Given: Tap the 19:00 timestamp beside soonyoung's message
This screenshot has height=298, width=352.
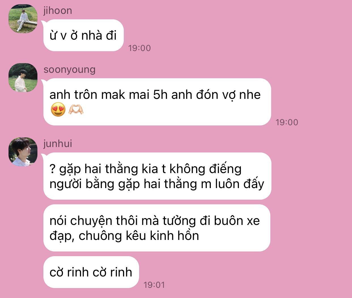Looking at the screenshot, I should [x=287, y=122].
